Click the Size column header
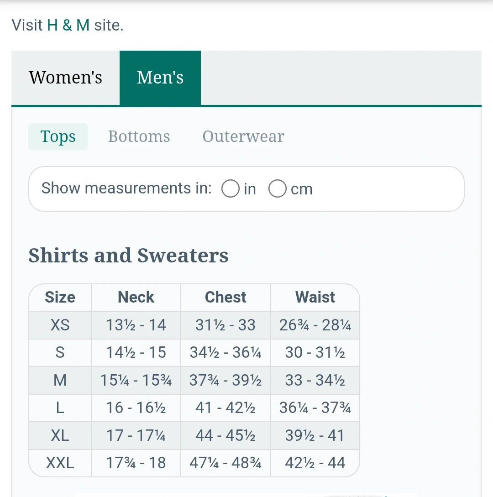493x497 pixels. (60, 297)
